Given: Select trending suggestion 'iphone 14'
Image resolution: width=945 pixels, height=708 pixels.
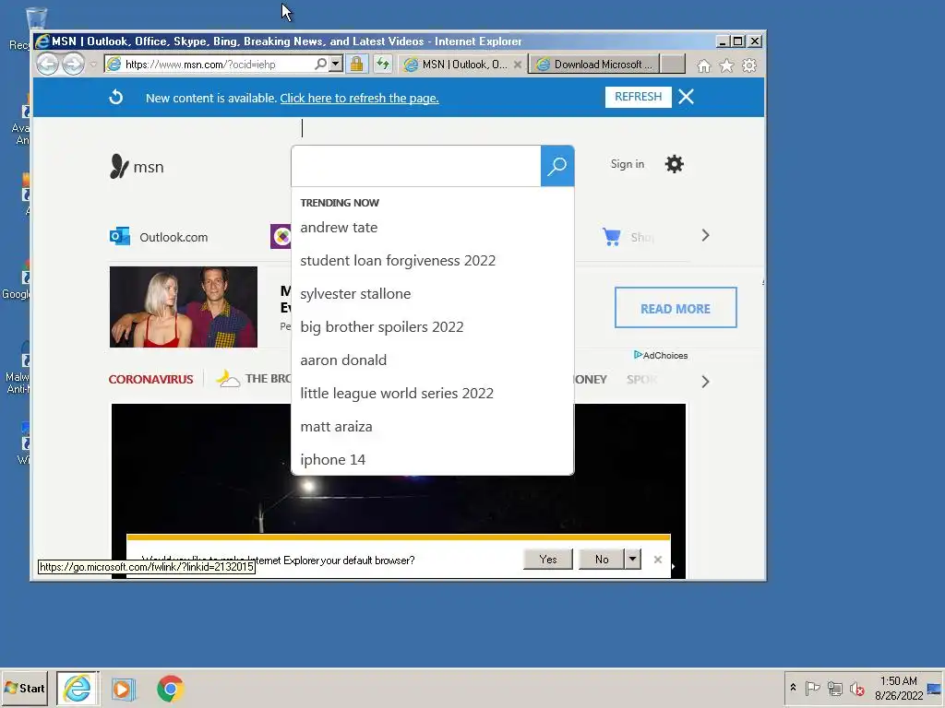Looking at the screenshot, I should (x=332, y=459).
